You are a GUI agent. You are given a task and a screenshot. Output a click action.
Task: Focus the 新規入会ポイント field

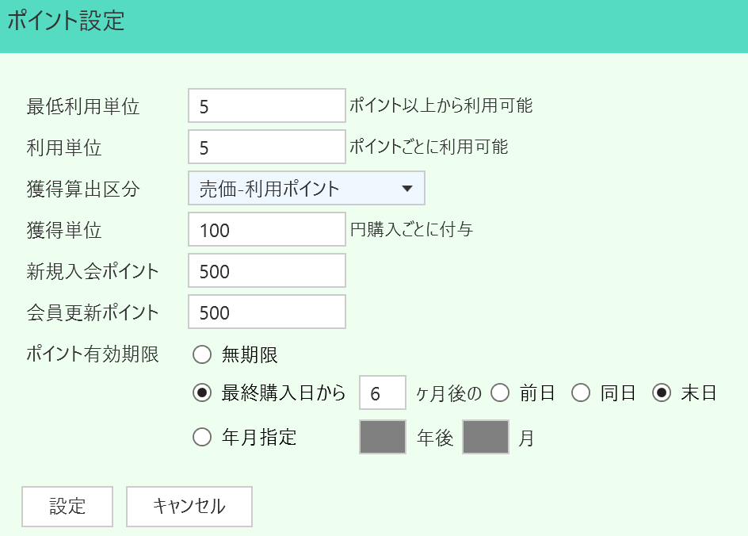(267, 271)
